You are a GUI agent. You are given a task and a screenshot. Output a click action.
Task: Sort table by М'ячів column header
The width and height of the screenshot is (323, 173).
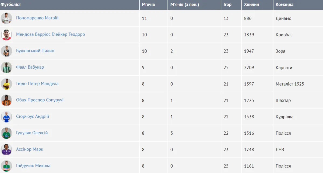tap(148, 5)
